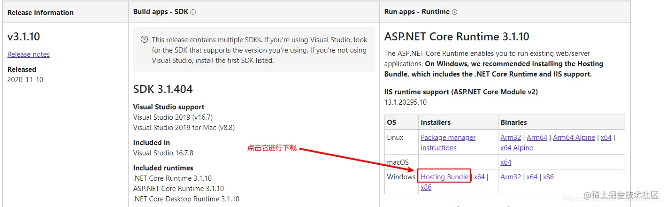This screenshot has width=666, height=207.
Task: Select the IIS version 13.1.20295.10
Action: (x=406, y=102)
